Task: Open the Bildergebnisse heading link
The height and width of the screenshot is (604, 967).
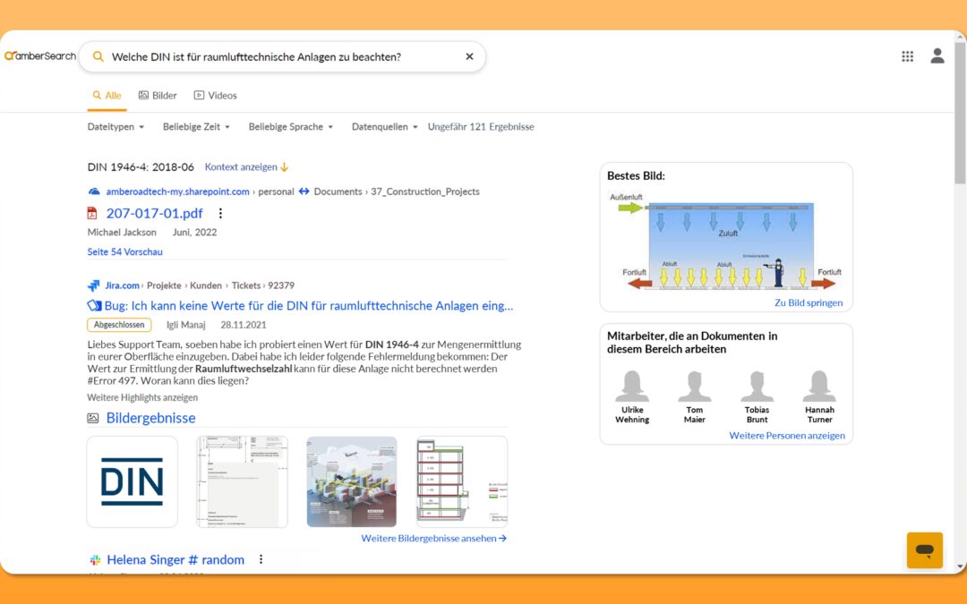Action: coord(150,418)
